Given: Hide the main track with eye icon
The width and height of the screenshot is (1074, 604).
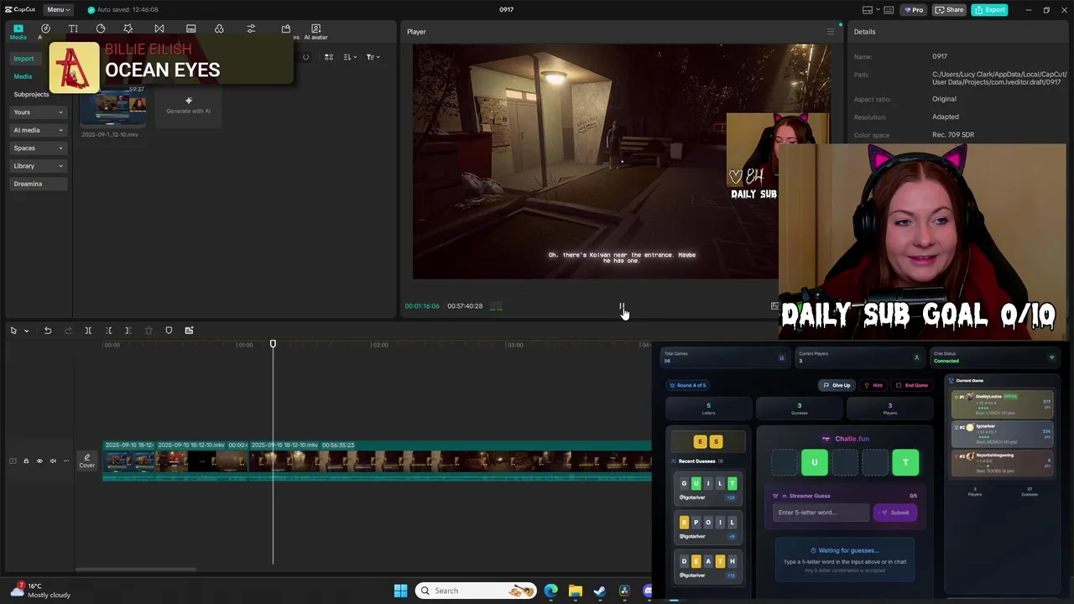Looking at the screenshot, I should (x=39, y=461).
